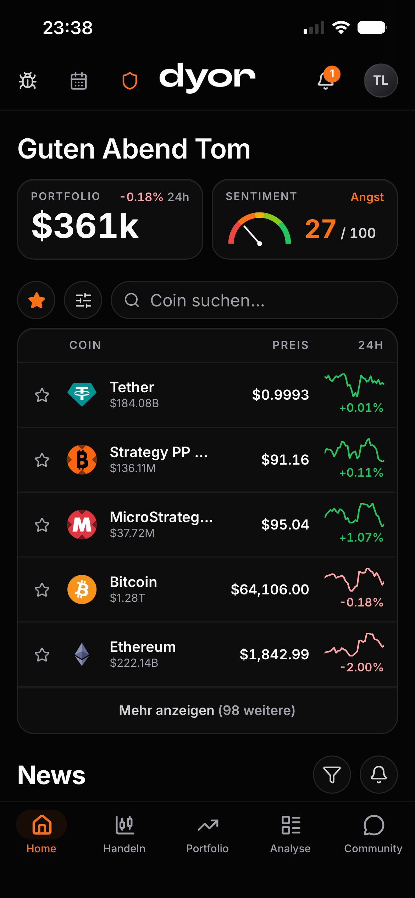Toggle favorite star for Ethereum
Viewport: 415px width, 898px height.
pos(42,655)
